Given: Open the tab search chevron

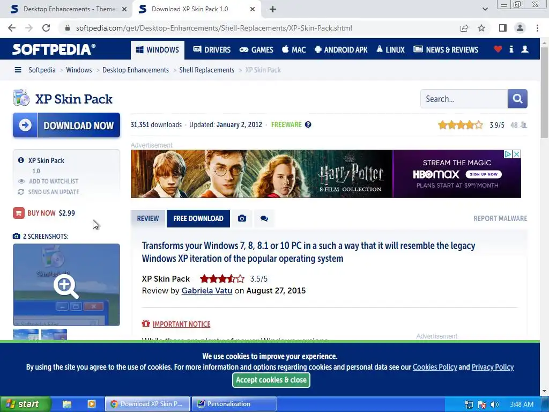Looking at the screenshot, I should [x=485, y=9].
